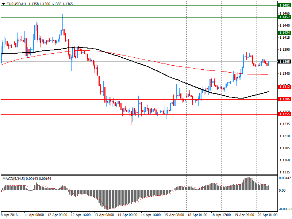The width and height of the screenshot is (292, 219).
Task: Click the MACD zero level label 0.00
Action: [282, 190]
